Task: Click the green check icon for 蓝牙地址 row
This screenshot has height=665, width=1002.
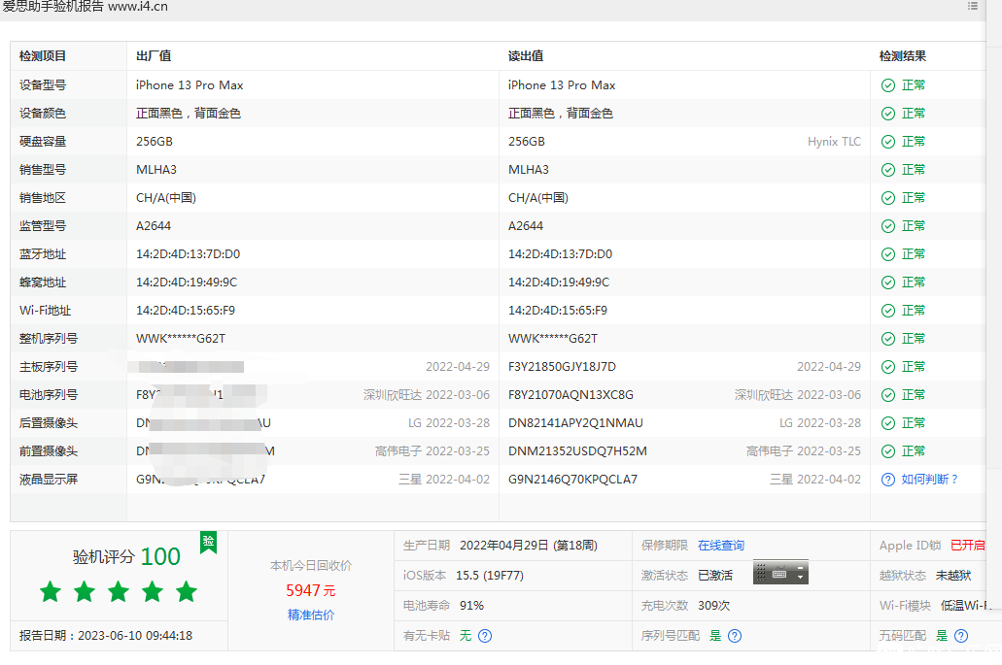Action: pyautogui.click(x=888, y=254)
